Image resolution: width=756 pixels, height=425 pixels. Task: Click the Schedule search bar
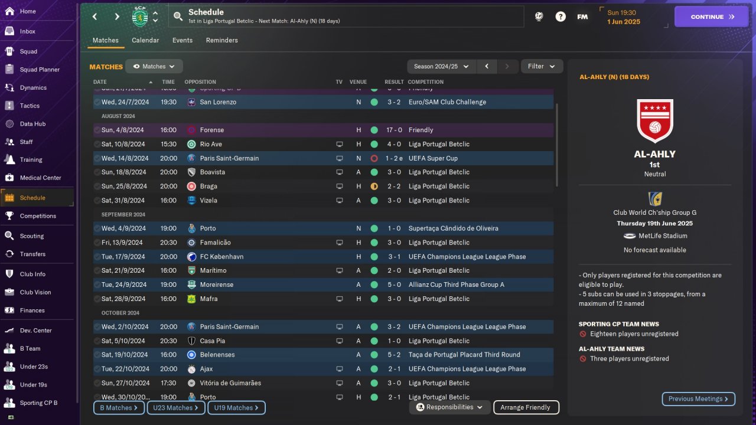(346, 17)
